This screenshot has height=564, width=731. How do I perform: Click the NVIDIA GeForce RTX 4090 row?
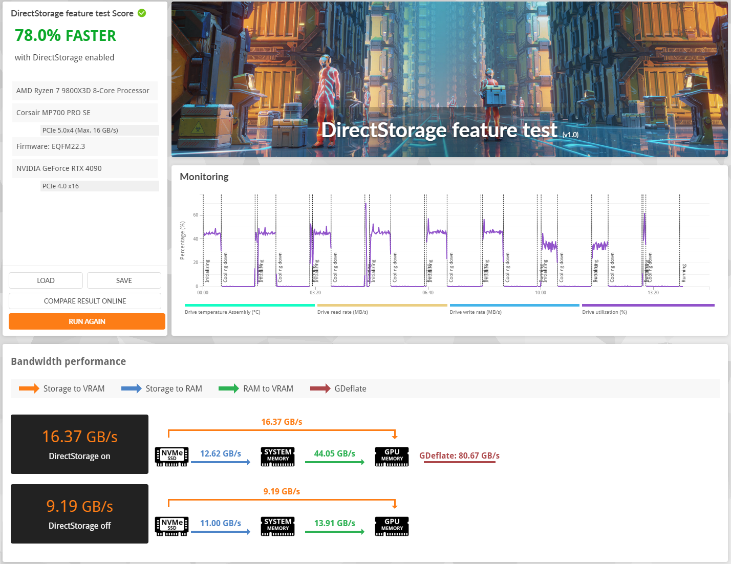click(85, 168)
